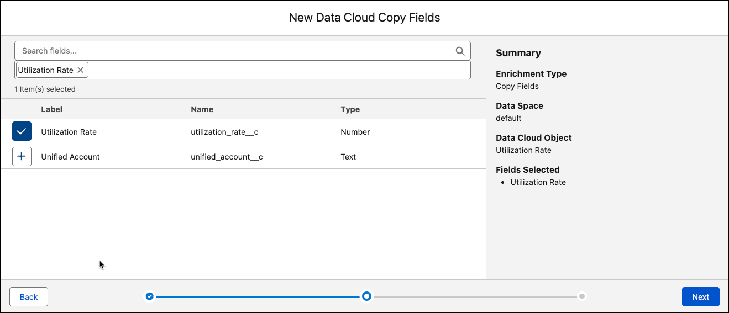729x313 pixels.
Task: Click the Text type cell
Action: [348, 157]
